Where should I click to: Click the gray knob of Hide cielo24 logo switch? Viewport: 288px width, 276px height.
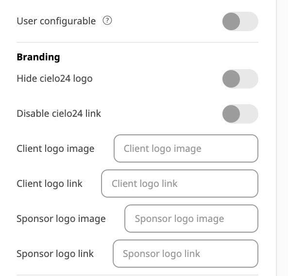point(231,79)
